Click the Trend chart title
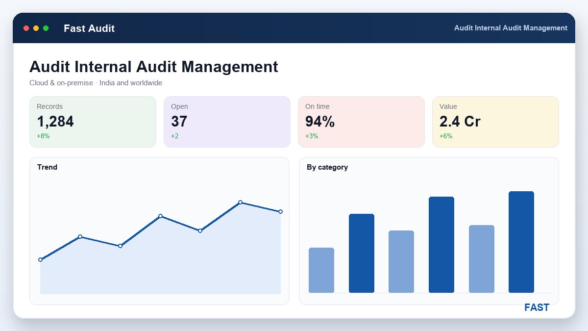The height and width of the screenshot is (331, 588). pyautogui.click(x=47, y=167)
